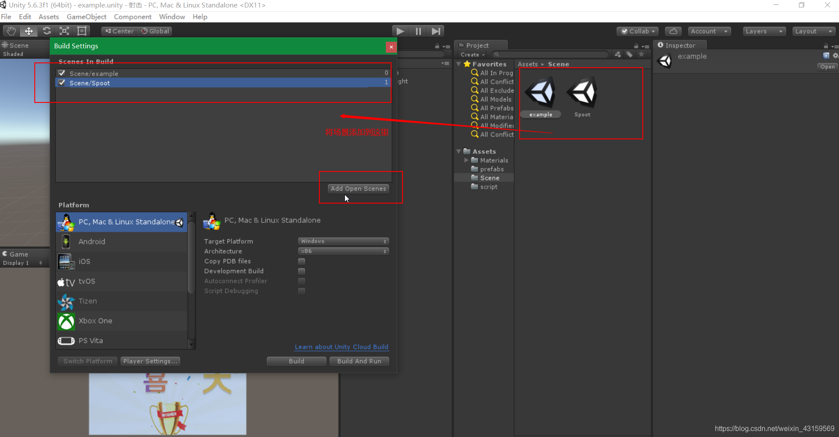Open the Game view Display 1 dropdown
Image resolution: width=839 pixels, height=437 pixels.
click(x=22, y=263)
